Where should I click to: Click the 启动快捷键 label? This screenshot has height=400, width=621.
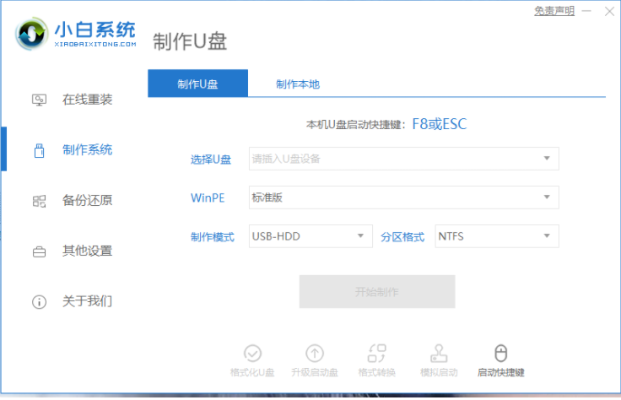tap(500, 373)
